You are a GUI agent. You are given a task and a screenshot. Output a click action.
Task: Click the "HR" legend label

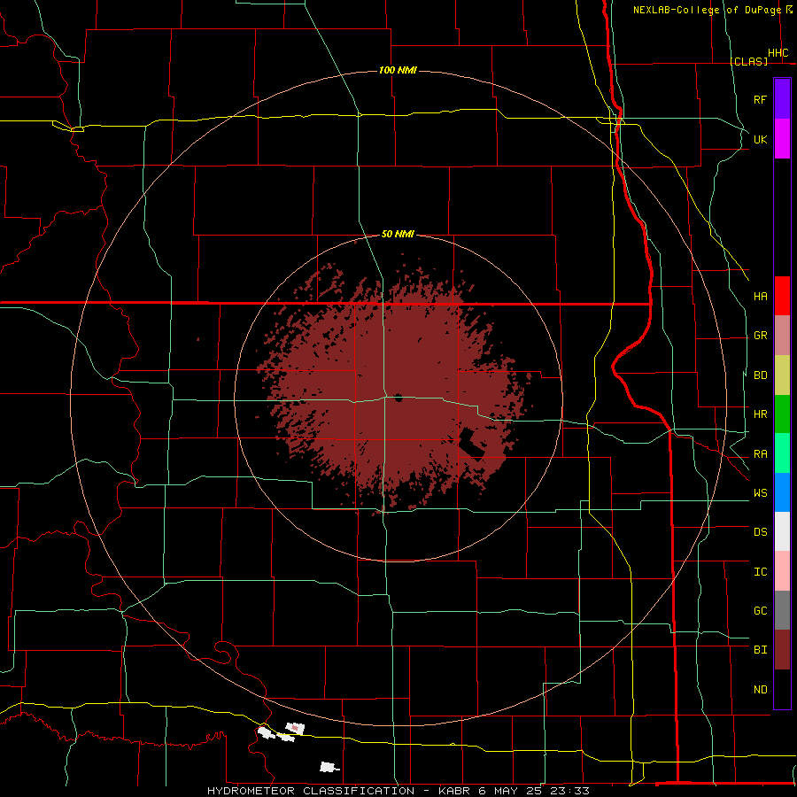click(761, 414)
